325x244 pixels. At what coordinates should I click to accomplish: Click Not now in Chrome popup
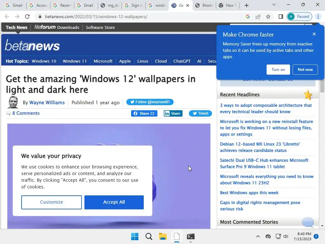pyautogui.click(x=305, y=70)
